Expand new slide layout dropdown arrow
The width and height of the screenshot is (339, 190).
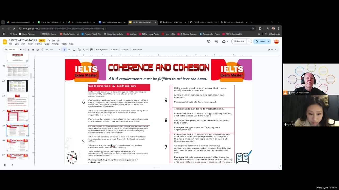[x=24, y=49]
